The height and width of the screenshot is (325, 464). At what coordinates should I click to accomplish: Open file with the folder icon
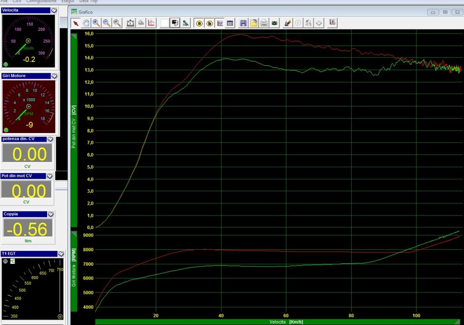[x=254, y=23]
